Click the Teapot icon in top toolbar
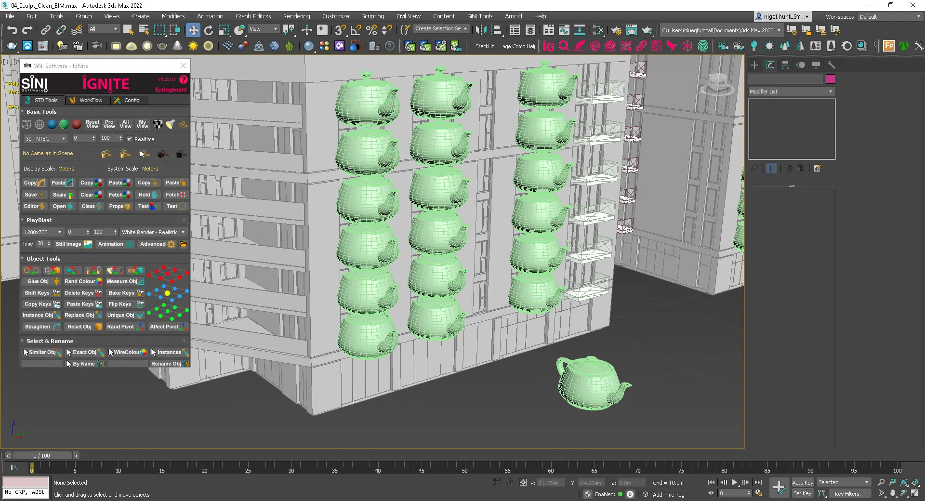925x501 pixels. coord(12,46)
